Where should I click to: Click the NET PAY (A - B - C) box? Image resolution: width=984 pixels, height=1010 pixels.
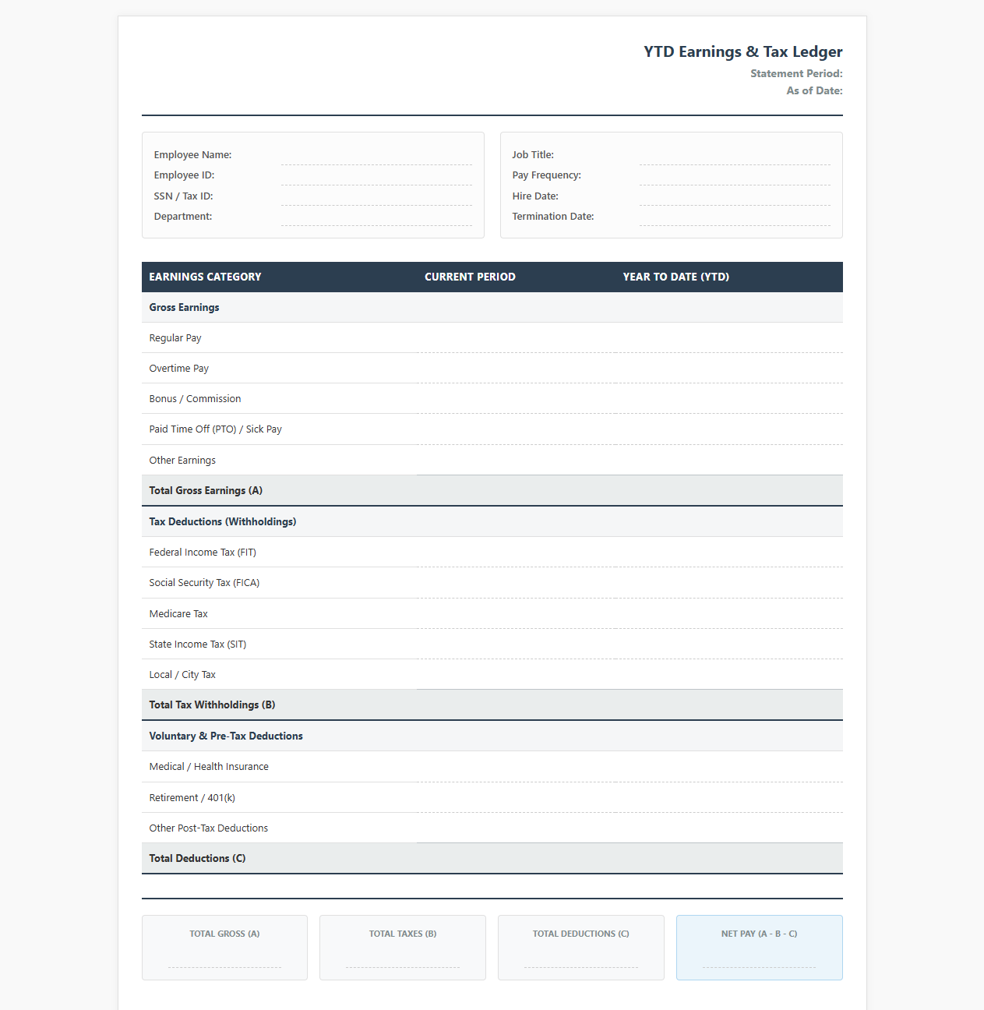[760, 948]
